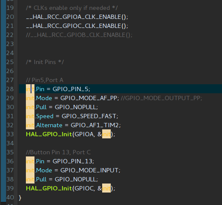Click the 'Init Pins' comment
Viewport: 222px width, 205px height.
click(x=45, y=62)
